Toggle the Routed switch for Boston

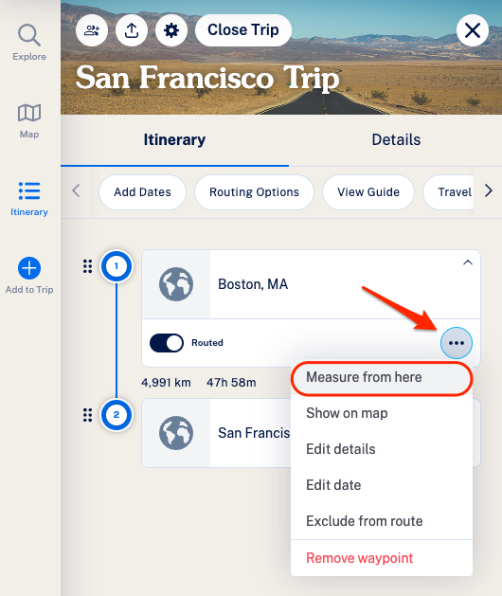pos(167,343)
